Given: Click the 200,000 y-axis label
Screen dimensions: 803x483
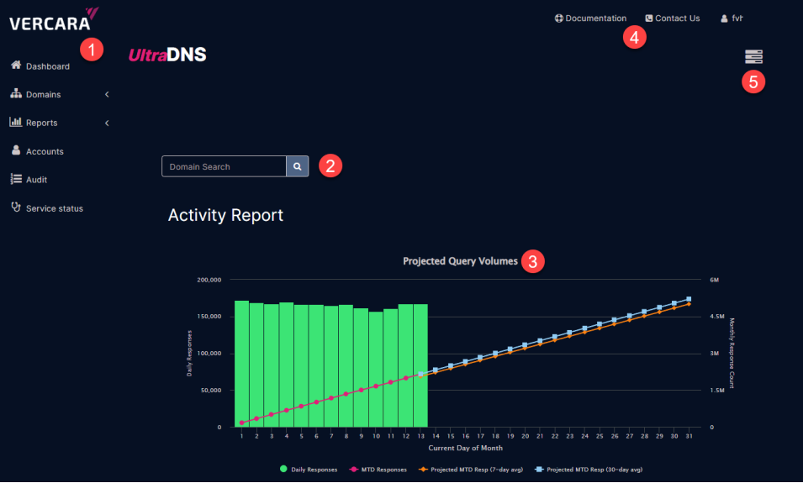Looking at the screenshot, I should click(x=209, y=280).
